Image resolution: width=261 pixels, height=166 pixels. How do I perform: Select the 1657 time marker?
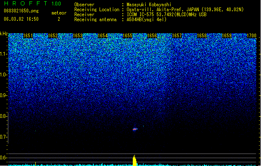pos(177,36)
